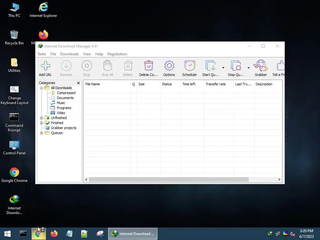
Task: Open Options gear icon
Action: click(x=169, y=68)
